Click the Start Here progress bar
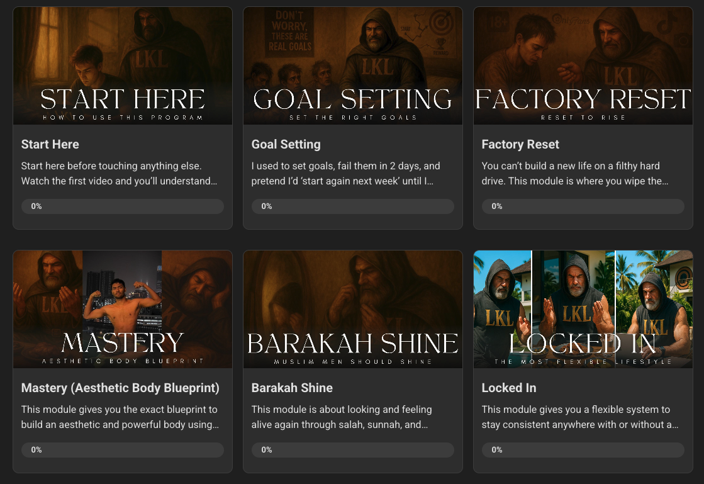Viewport: 704px width, 484px height. 123,206
